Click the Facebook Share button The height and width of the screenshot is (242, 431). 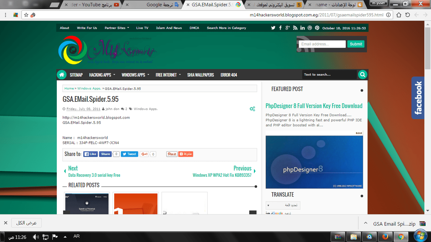tap(105, 154)
